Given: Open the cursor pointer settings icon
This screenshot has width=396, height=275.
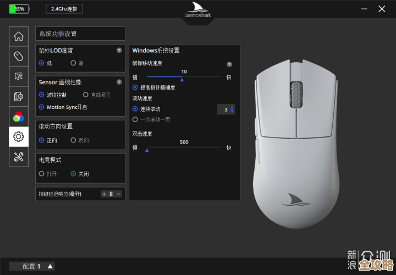Looking at the screenshot, I should pos(19,76).
